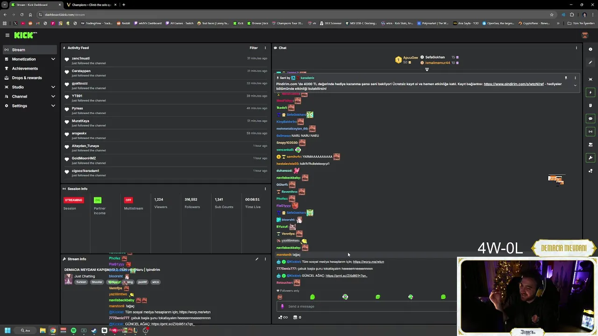Open the Chat panel three-dot menu
The image size is (598, 336).
pyautogui.click(x=576, y=48)
